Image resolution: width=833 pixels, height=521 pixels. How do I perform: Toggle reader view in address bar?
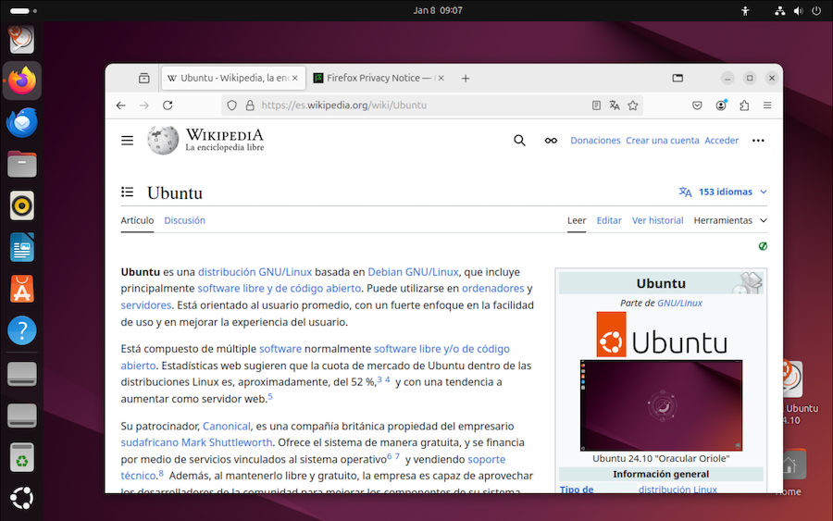597,105
